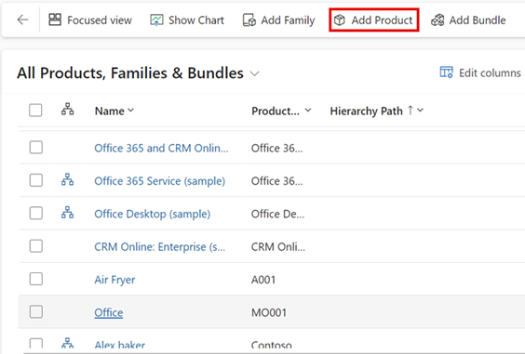Check the Air Fryer row
This screenshot has height=354, width=525.
(35, 279)
